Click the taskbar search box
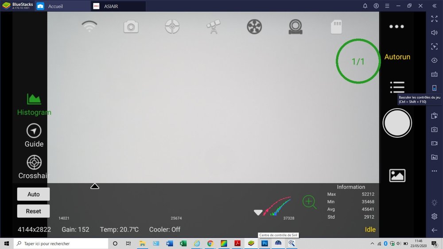The image size is (443, 249). pyautogui.click(x=61, y=243)
